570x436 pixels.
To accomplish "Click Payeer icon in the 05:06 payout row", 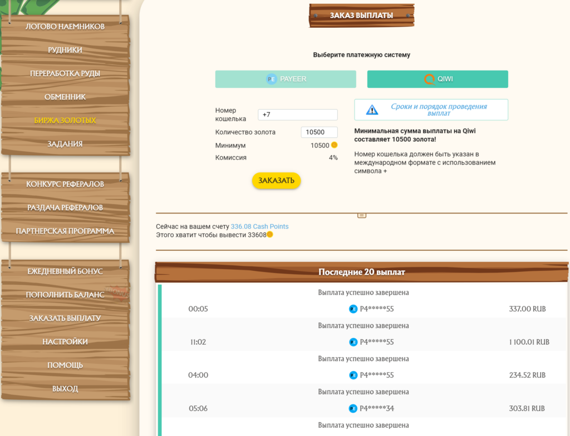I will click(353, 408).
